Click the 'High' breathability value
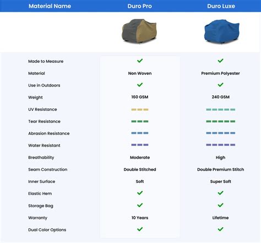Screen dimensions: 261x243 click(x=220, y=158)
